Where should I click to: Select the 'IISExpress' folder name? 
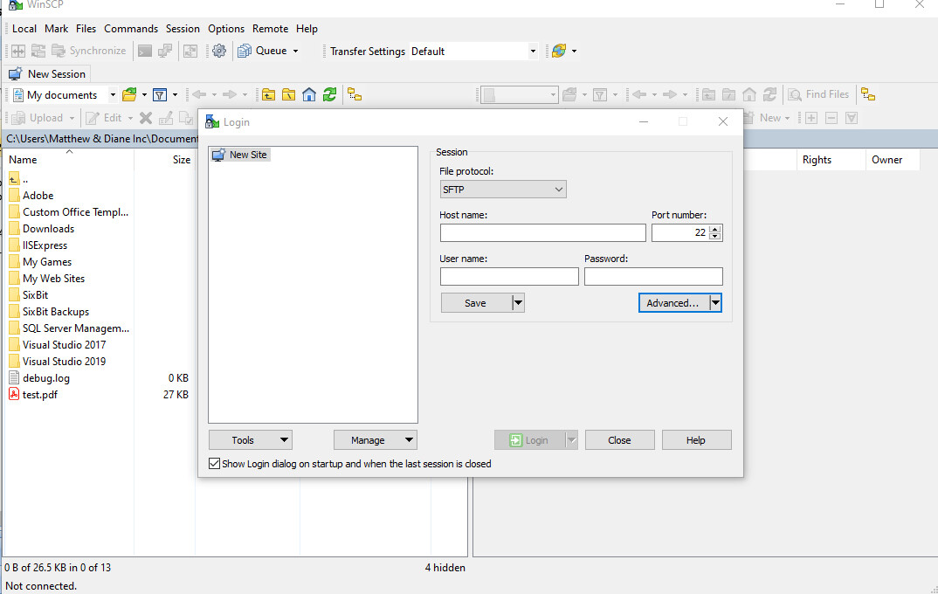coord(45,245)
